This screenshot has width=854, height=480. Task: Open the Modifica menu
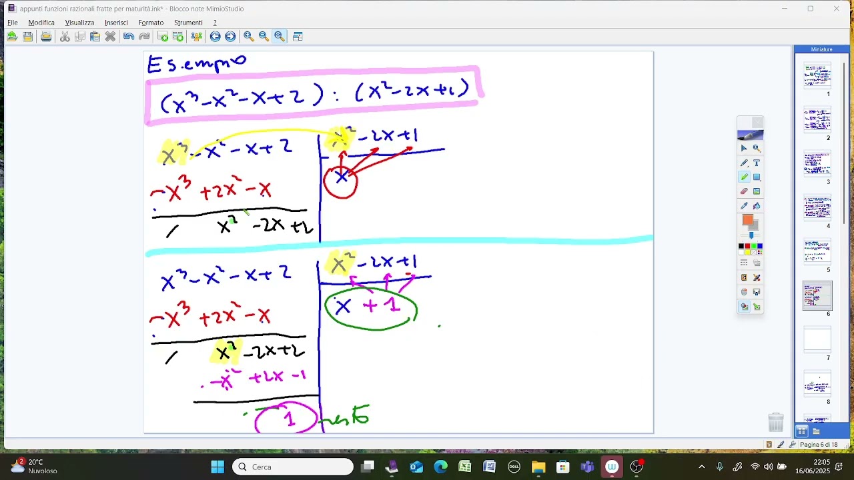coord(41,23)
